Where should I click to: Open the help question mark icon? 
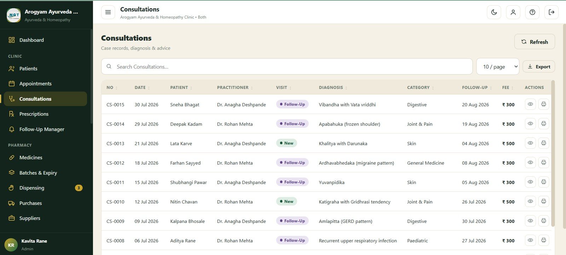tap(532, 12)
